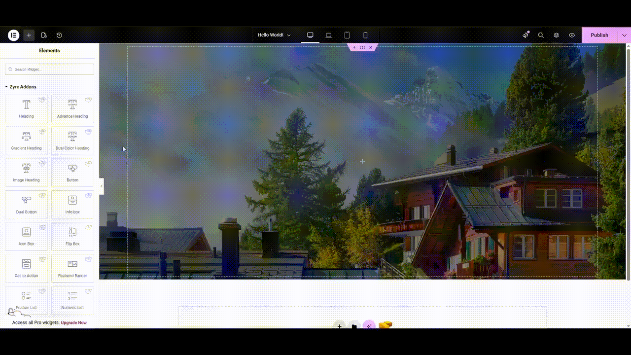The height and width of the screenshot is (355, 631).
Task: Select the Heading widget
Action: tap(27, 109)
